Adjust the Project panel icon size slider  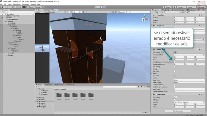tap(146, 112)
